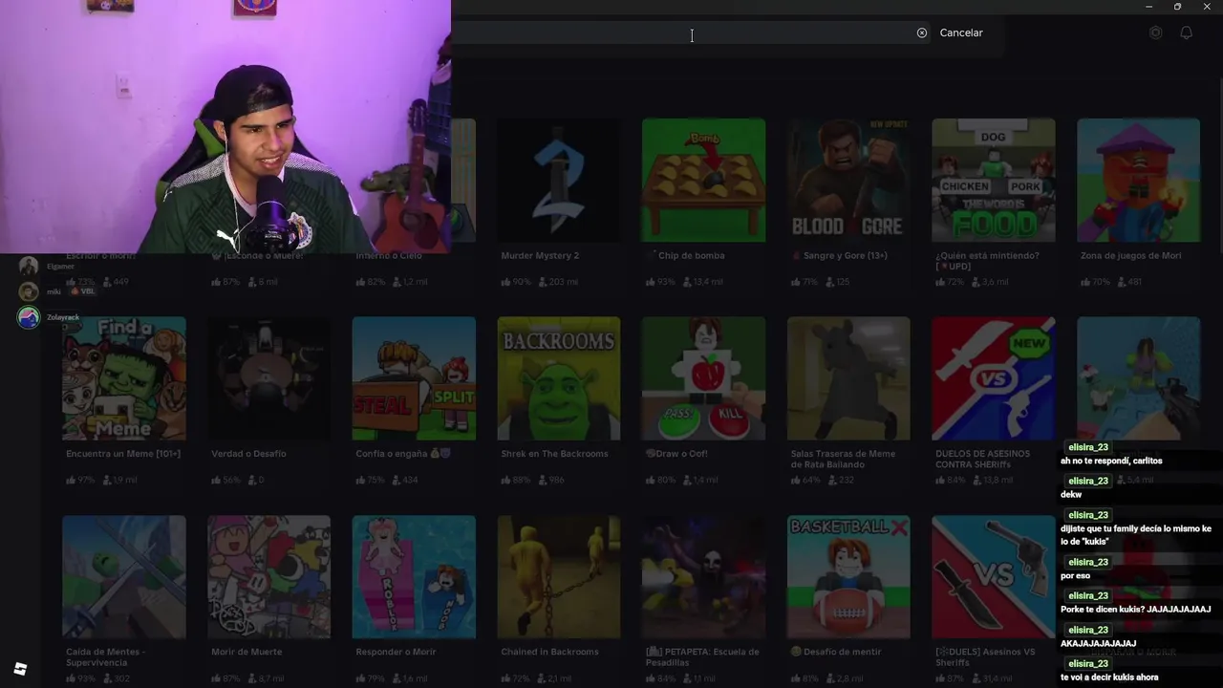1223x688 pixels.
Task: Open the Robux balance icon
Action: pyautogui.click(x=1155, y=32)
